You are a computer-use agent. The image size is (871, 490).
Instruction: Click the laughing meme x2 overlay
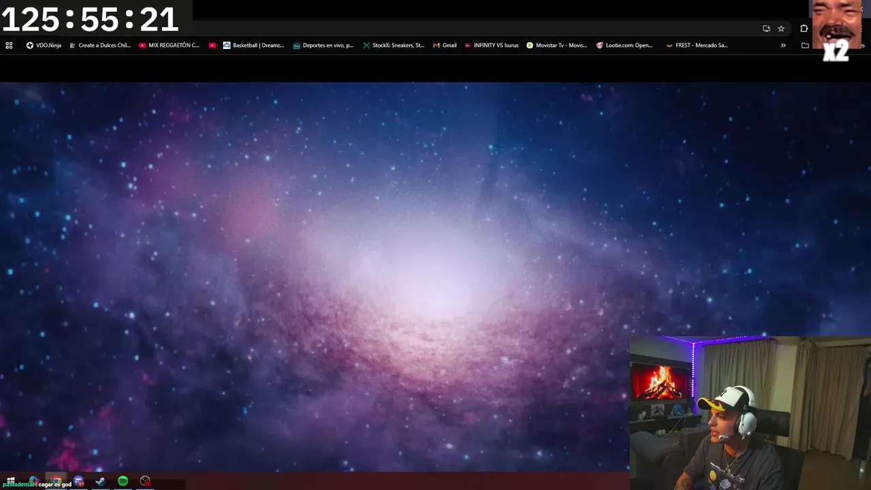[x=836, y=31]
